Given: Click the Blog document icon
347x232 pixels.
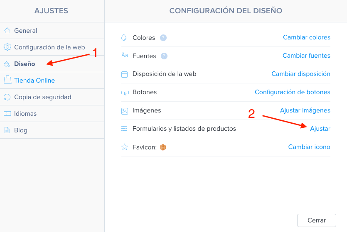Looking at the screenshot, I should point(7,130).
